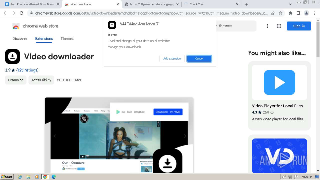Click the Add extension button
Viewport: 320px width, 180px height.
tap(172, 58)
